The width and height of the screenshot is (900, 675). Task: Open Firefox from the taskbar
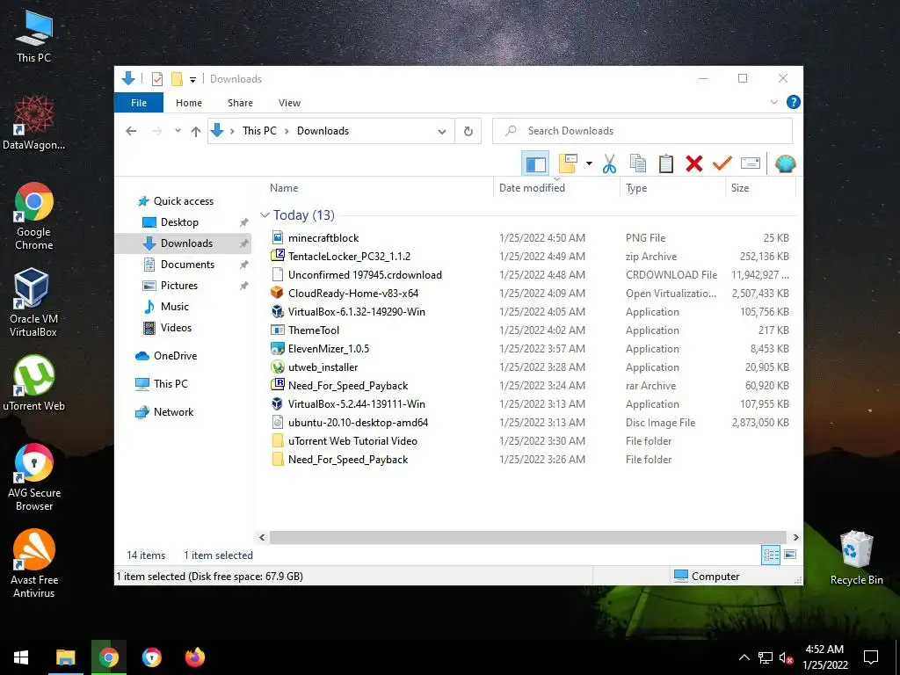point(194,657)
